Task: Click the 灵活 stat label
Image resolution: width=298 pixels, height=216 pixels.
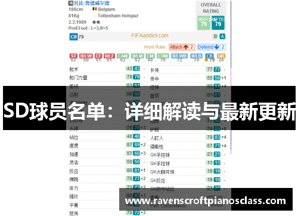Action: click(x=74, y=162)
